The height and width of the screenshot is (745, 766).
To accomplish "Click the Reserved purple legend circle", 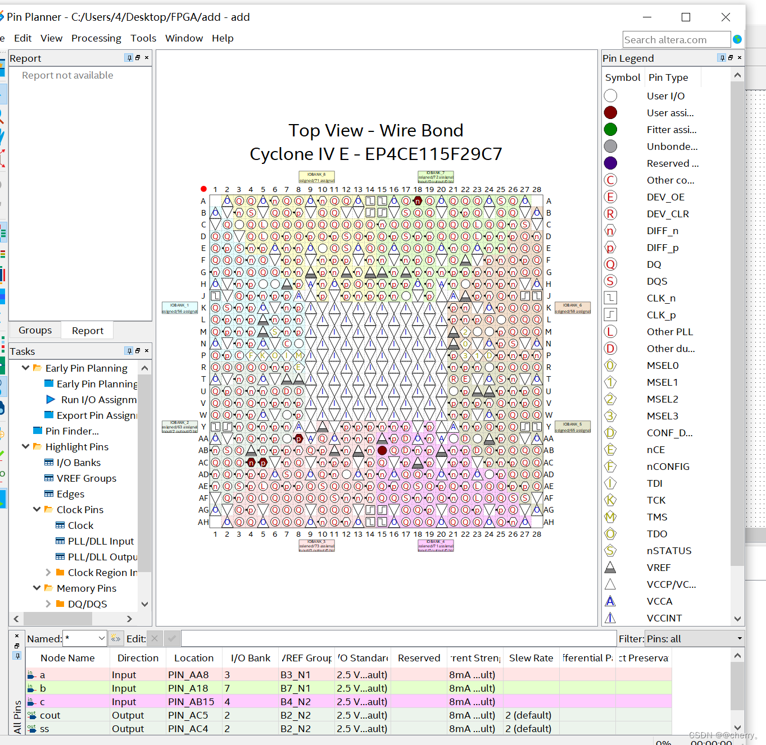I will click(x=610, y=163).
